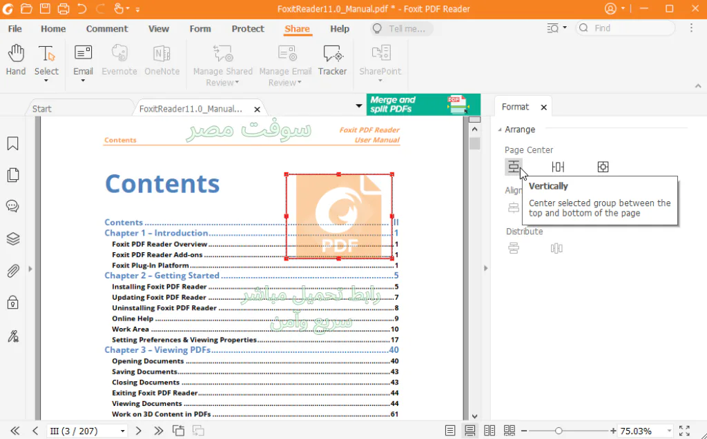The width and height of the screenshot is (707, 439).
Task: Open the Select tool dropdown arrow
Action: point(46,81)
